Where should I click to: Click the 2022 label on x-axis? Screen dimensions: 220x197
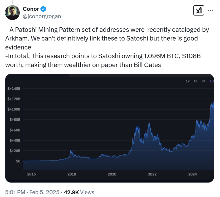(152, 174)
